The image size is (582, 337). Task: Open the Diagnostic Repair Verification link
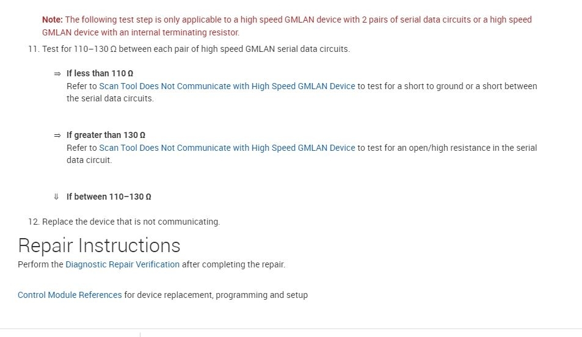(x=122, y=264)
